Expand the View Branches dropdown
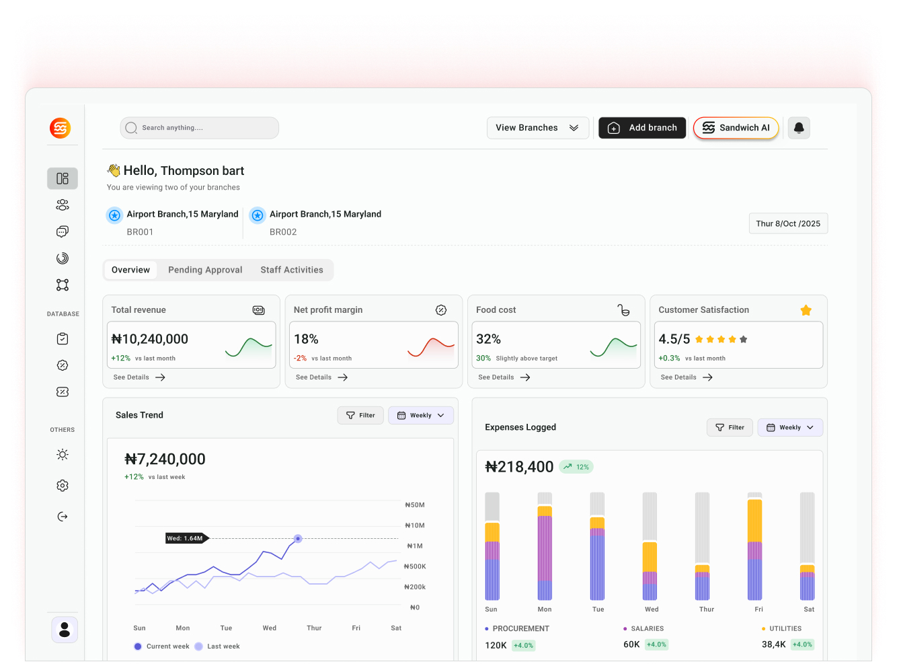This screenshot has width=897, height=666. coord(537,128)
